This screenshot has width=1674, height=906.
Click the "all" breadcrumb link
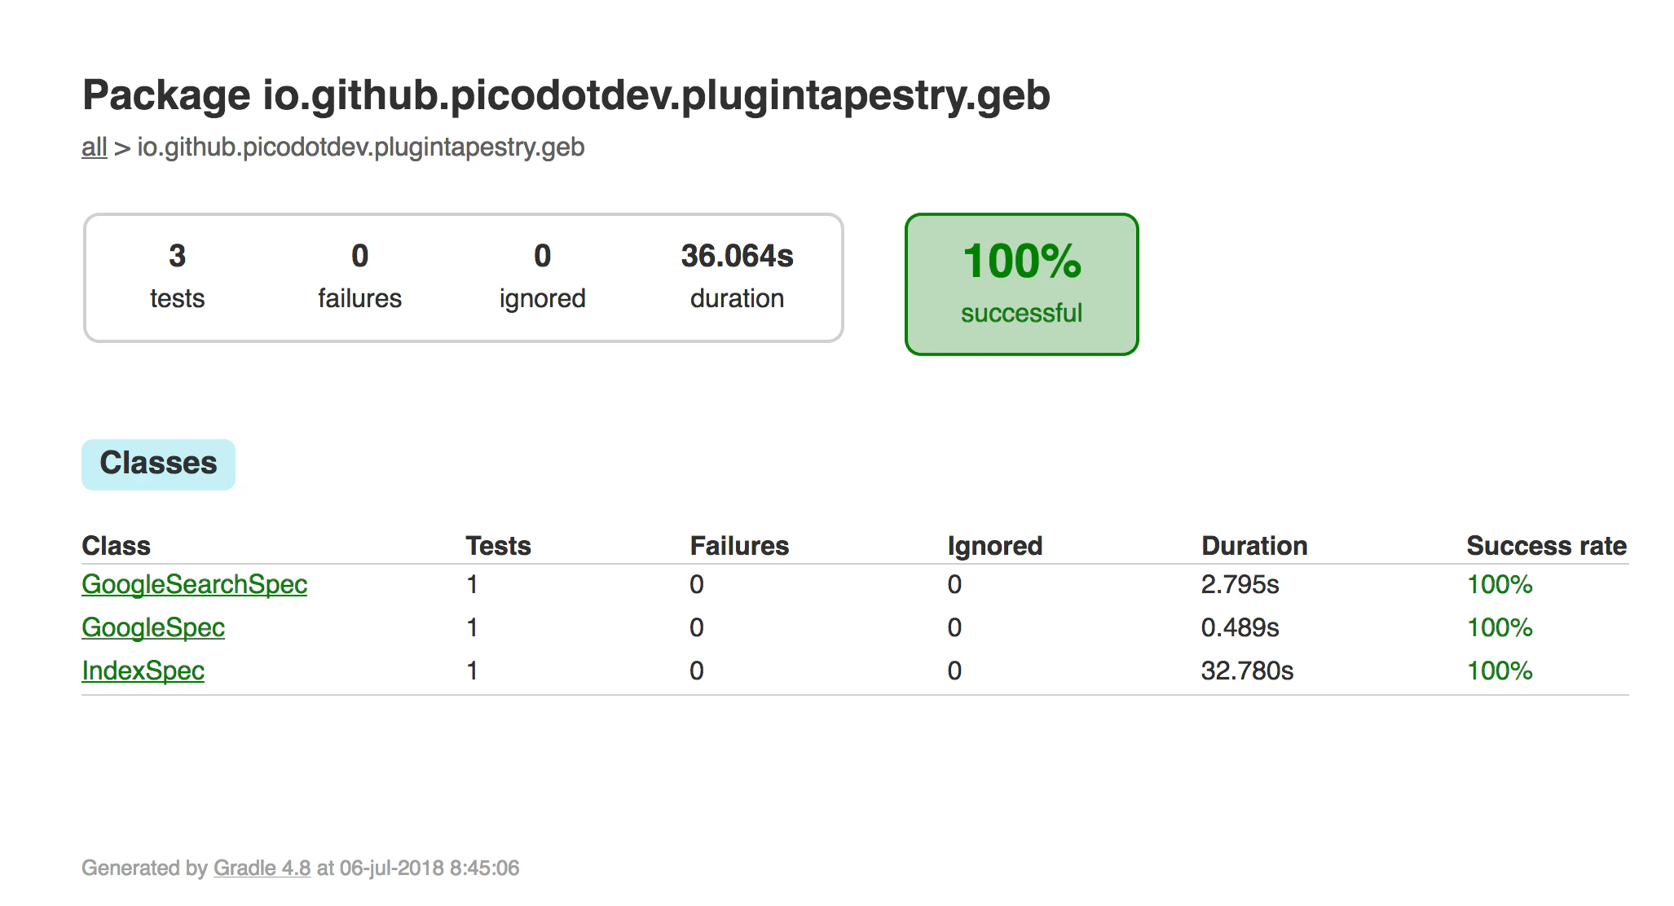94,147
